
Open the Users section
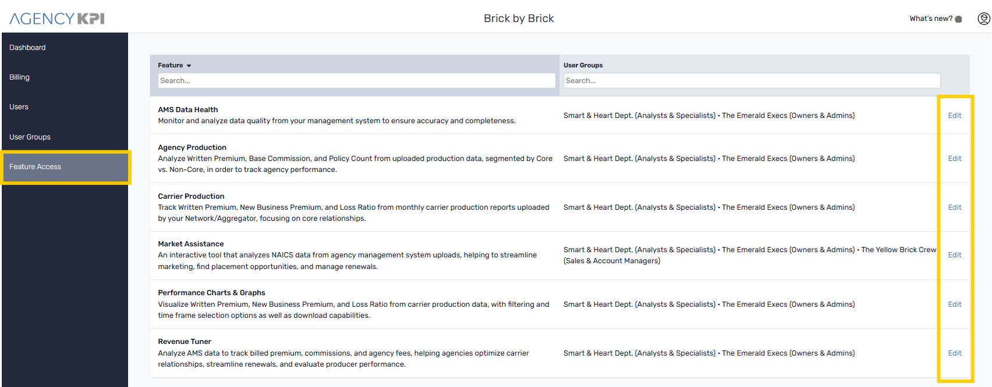(x=19, y=107)
